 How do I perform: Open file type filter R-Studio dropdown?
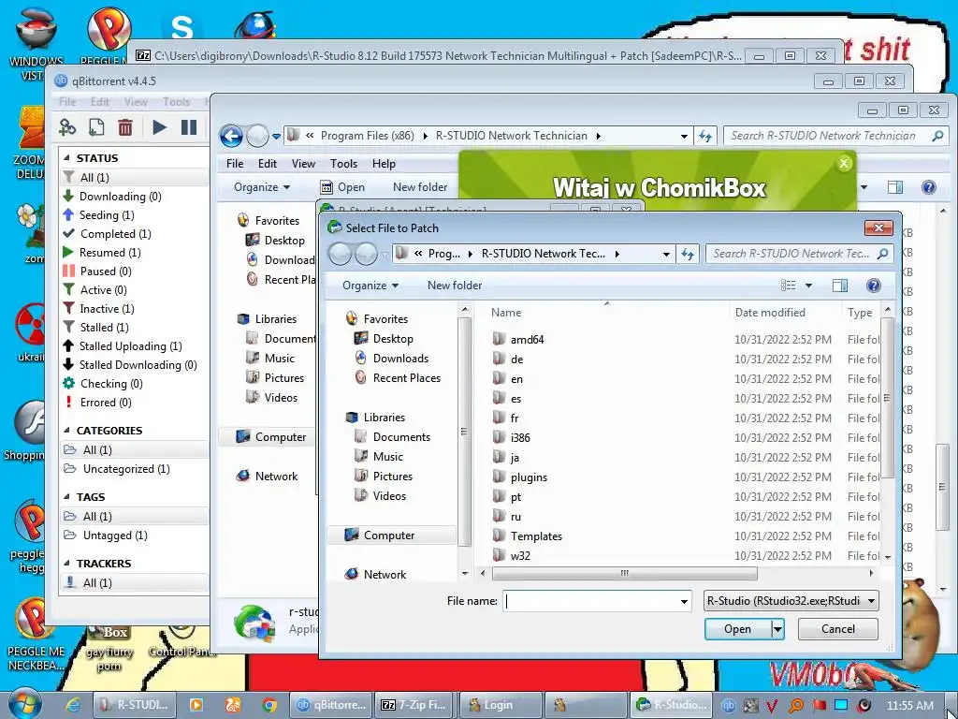pos(791,601)
